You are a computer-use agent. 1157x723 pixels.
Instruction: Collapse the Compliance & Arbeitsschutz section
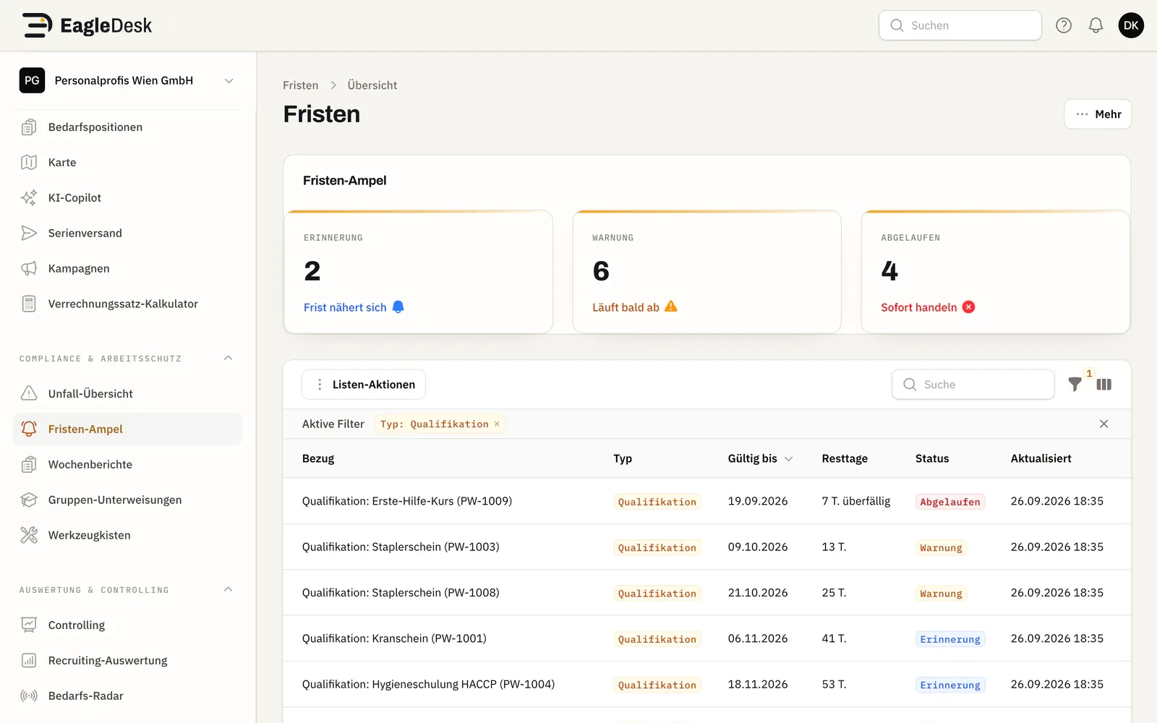coord(229,359)
